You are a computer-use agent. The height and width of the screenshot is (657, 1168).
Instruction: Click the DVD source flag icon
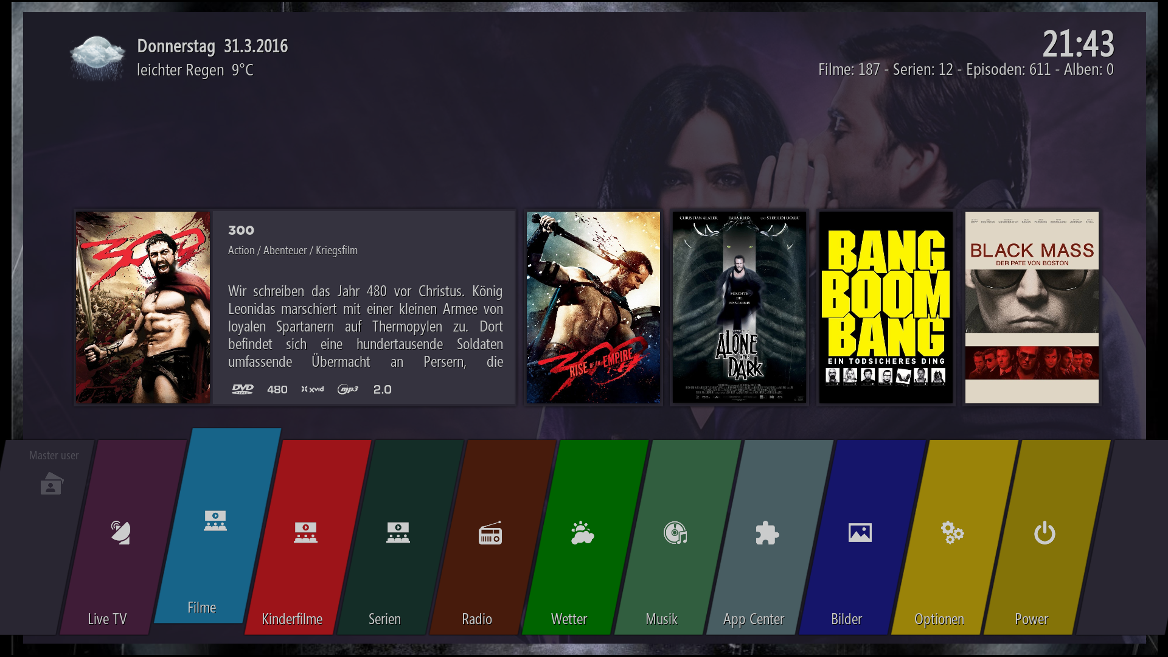[243, 389]
